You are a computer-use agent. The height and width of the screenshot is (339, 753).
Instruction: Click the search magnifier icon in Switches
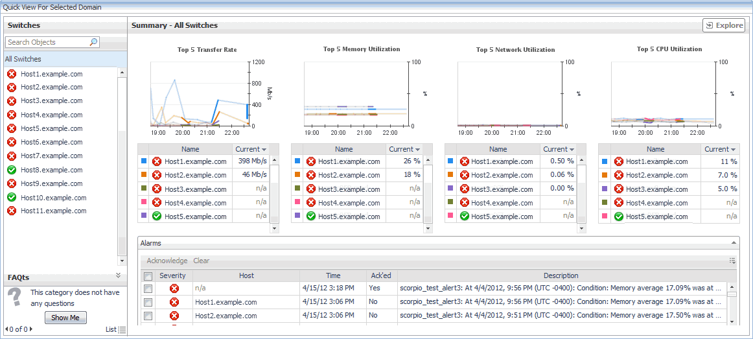coord(94,42)
